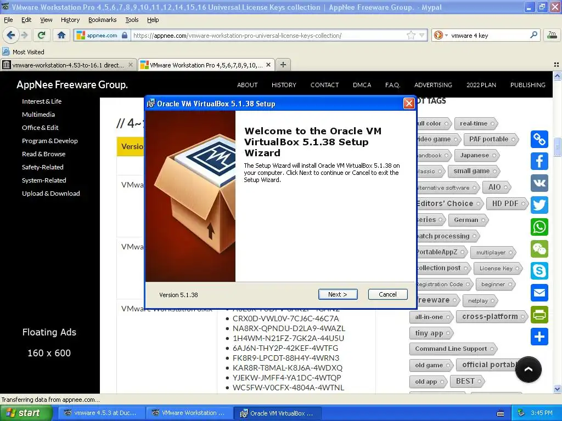Open the Tools menu
The width and height of the screenshot is (562, 421).
132,20
